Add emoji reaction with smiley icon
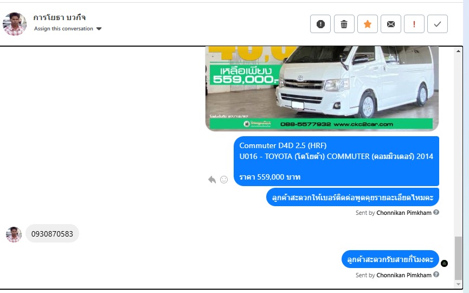 coord(224,180)
